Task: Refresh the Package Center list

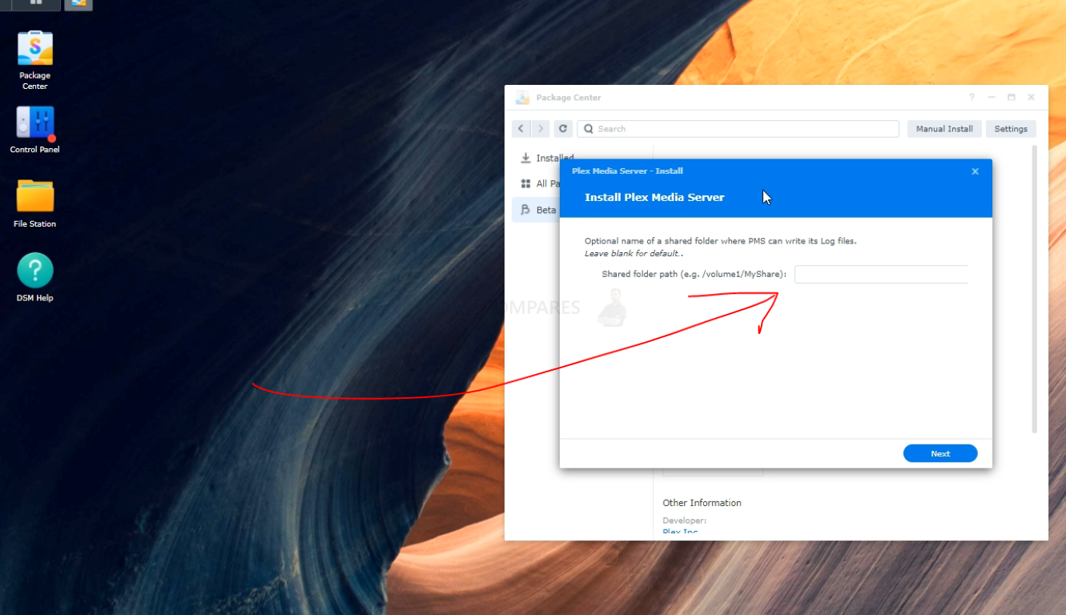Action: tap(563, 128)
